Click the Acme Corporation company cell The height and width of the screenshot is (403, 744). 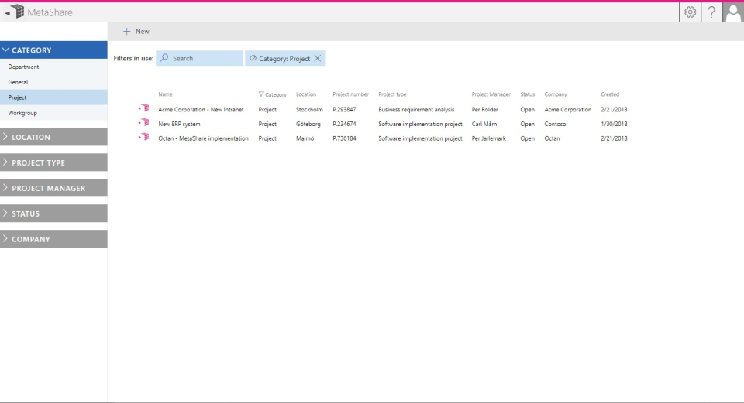pyautogui.click(x=568, y=109)
